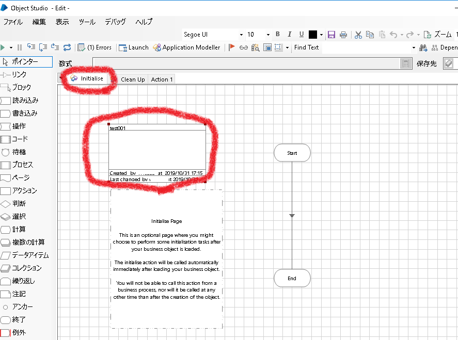The width and height of the screenshot is (458, 340).
Task: Click the eraser icon next to 保存先
Action: click(x=449, y=63)
